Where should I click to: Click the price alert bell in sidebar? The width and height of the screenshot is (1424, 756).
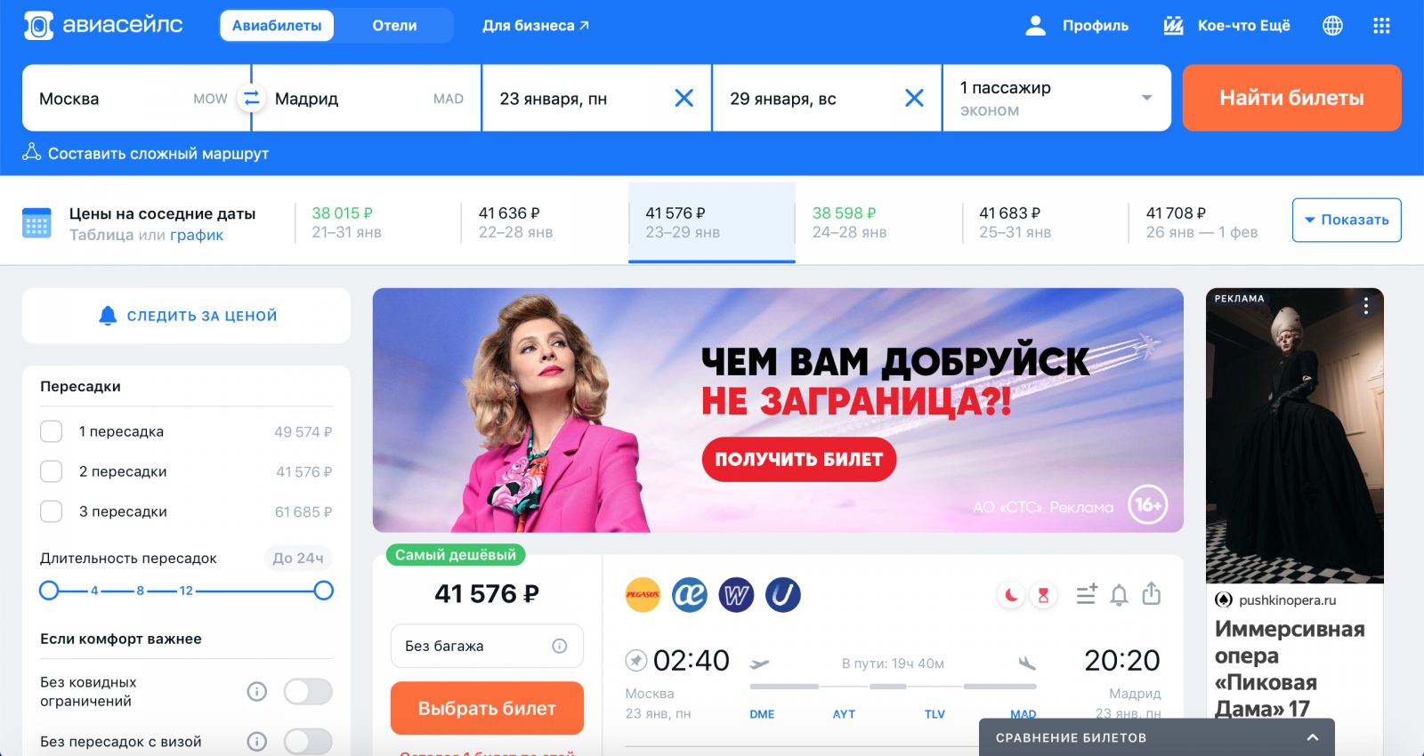click(x=108, y=316)
